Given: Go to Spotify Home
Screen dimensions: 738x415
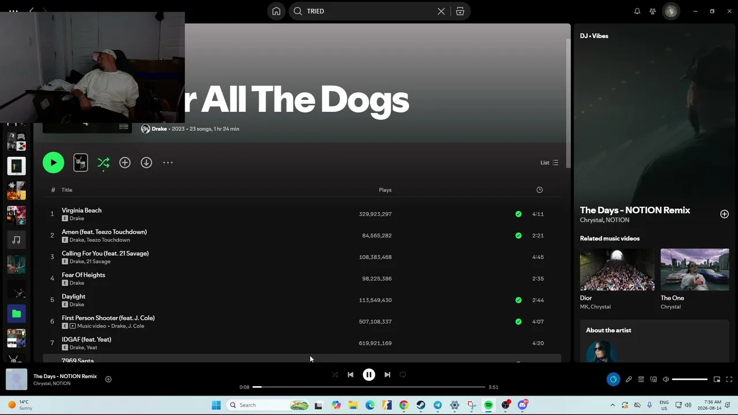Looking at the screenshot, I should [x=276, y=11].
